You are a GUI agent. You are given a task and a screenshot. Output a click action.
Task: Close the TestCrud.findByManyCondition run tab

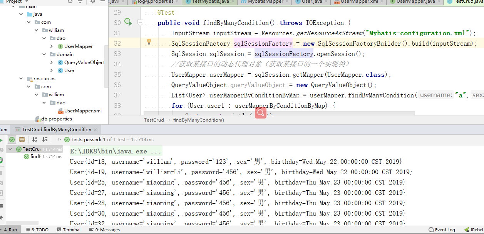pyautogui.click(x=96, y=130)
